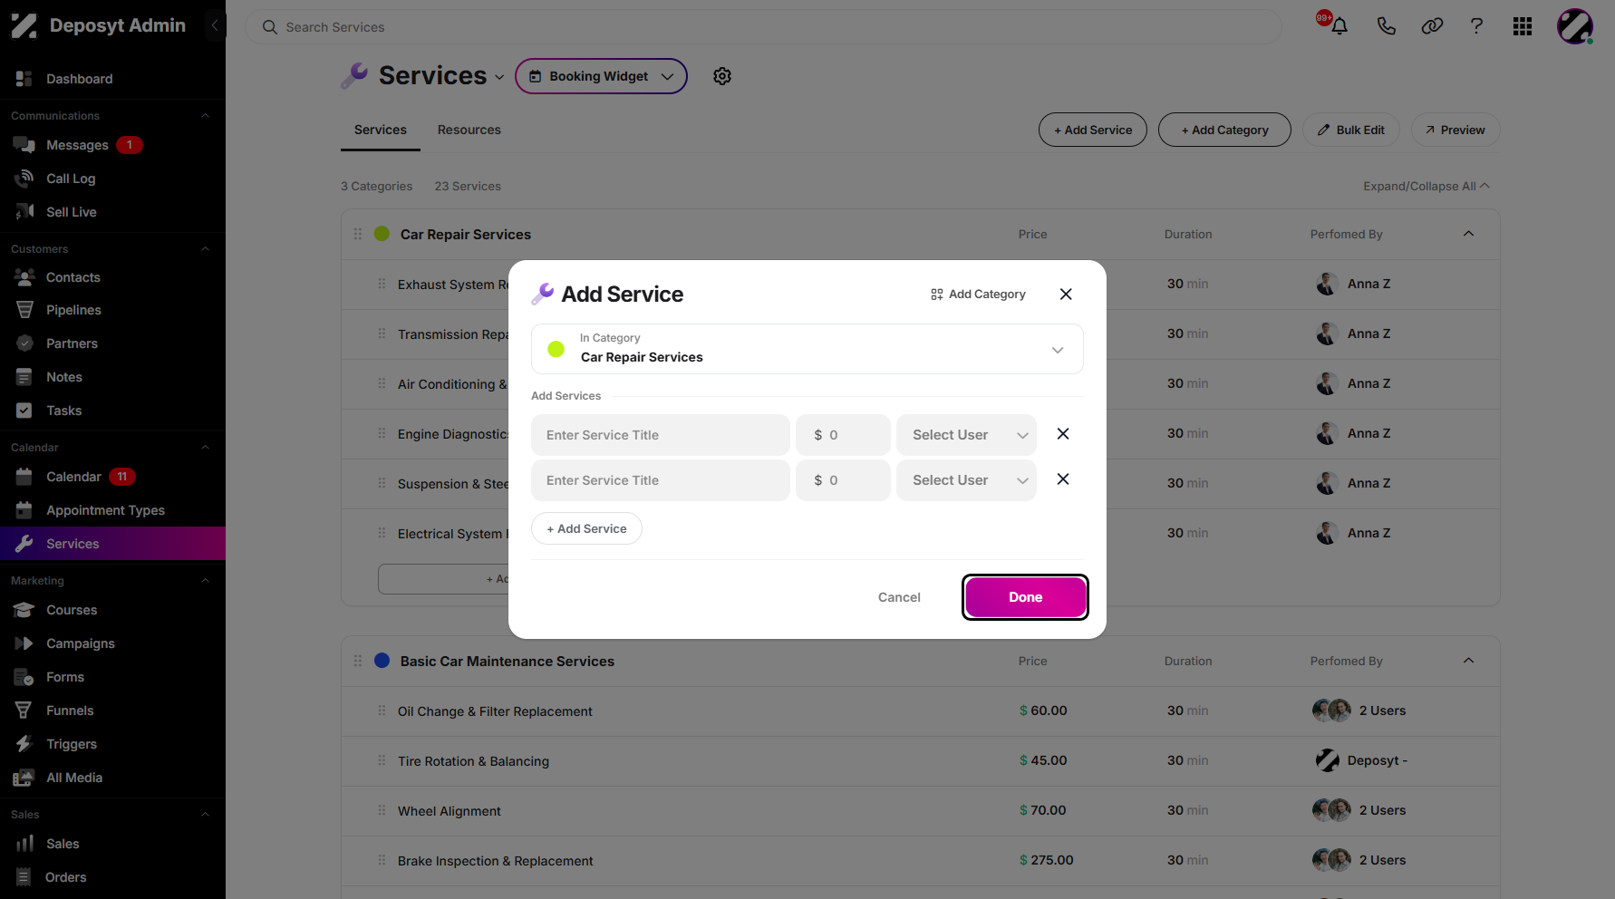Viewport: 1615px width, 899px height.
Task: Click Cancel in the Add Service dialog
Action: click(x=899, y=597)
